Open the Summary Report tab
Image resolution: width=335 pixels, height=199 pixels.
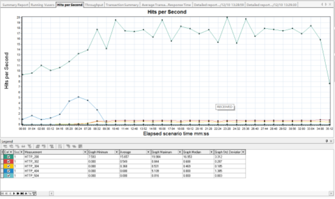click(15, 5)
